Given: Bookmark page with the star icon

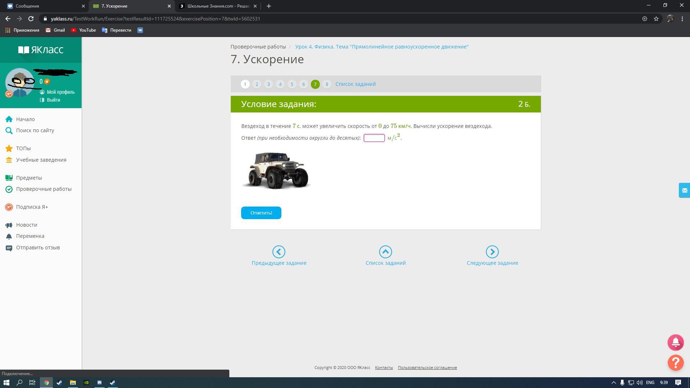Looking at the screenshot, I should pyautogui.click(x=656, y=19).
